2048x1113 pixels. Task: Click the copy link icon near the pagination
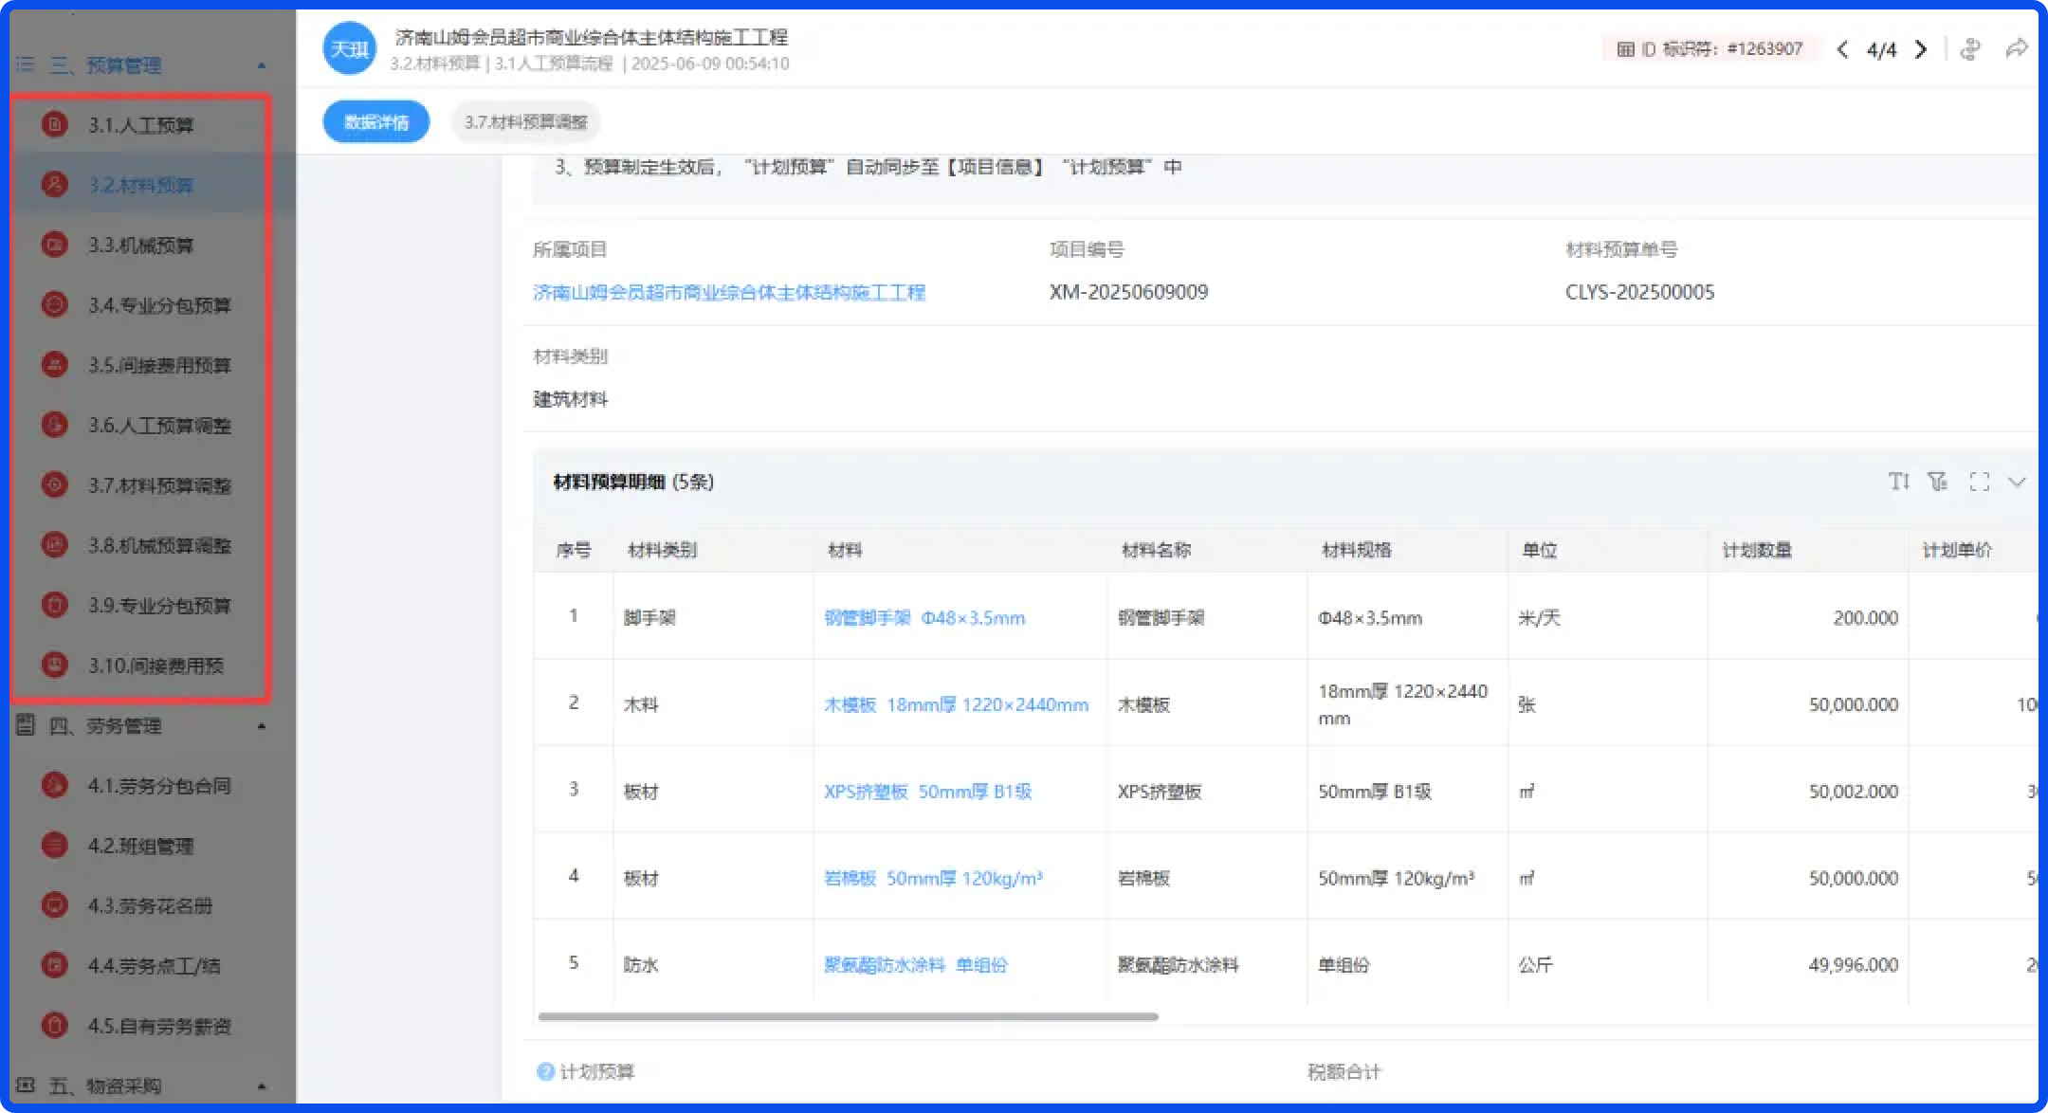[x=1970, y=48]
